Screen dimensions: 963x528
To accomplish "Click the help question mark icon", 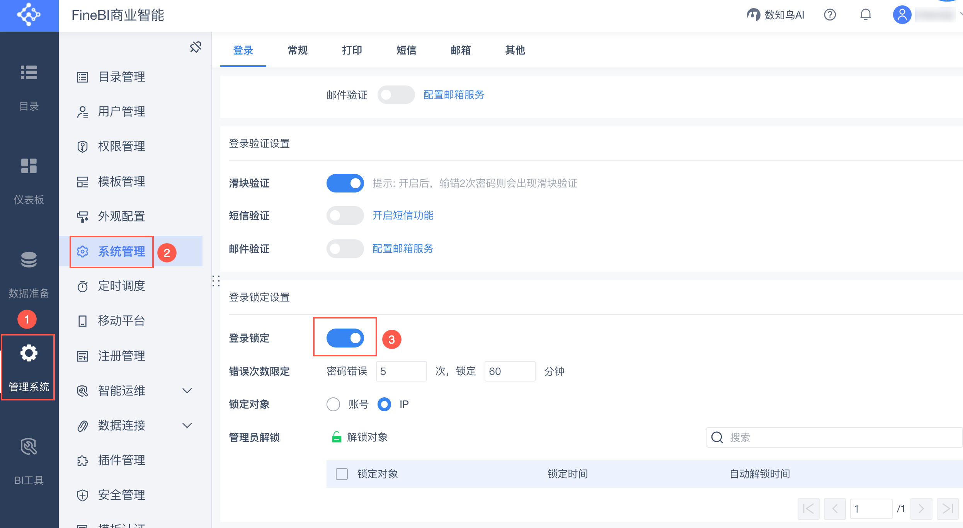I will (830, 15).
